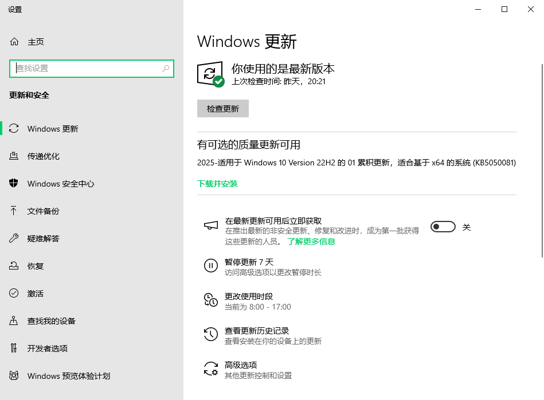This screenshot has height=400, width=544.
Task: Click the clock icon for 更改使用时段
Action: point(210,300)
